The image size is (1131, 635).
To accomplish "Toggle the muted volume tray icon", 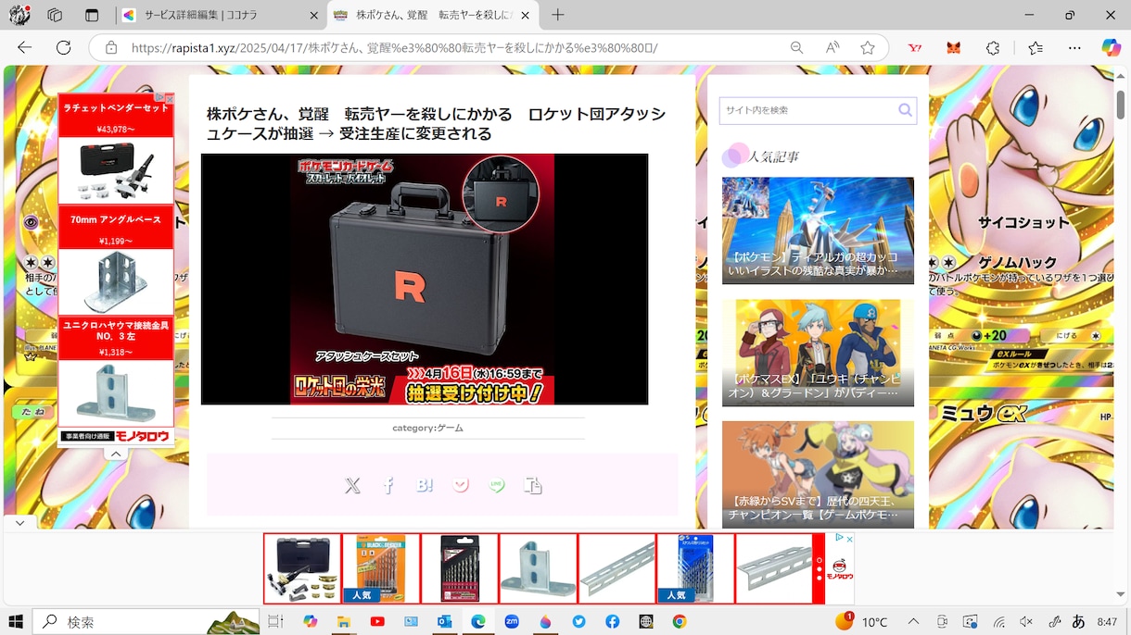I will click(x=1026, y=622).
